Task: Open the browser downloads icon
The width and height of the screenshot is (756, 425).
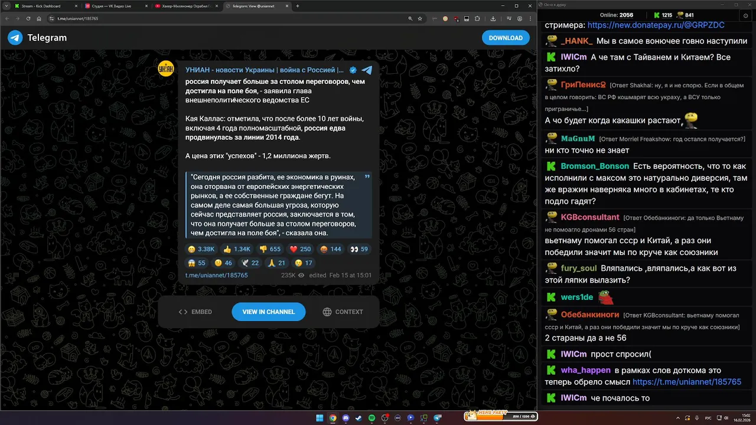Action: pyautogui.click(x=493, y=18)
